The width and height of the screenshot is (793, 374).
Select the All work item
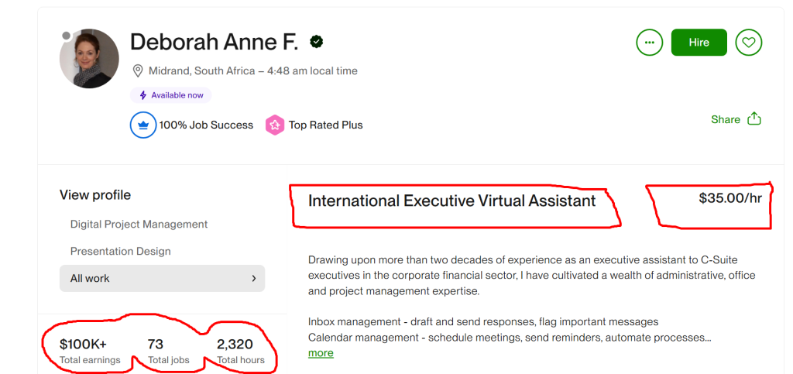(91, 278)
